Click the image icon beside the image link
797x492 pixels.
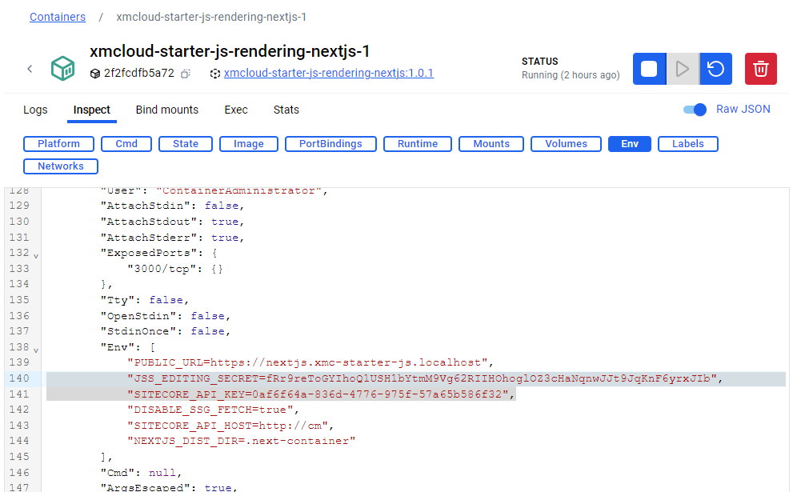click(215, 74)
